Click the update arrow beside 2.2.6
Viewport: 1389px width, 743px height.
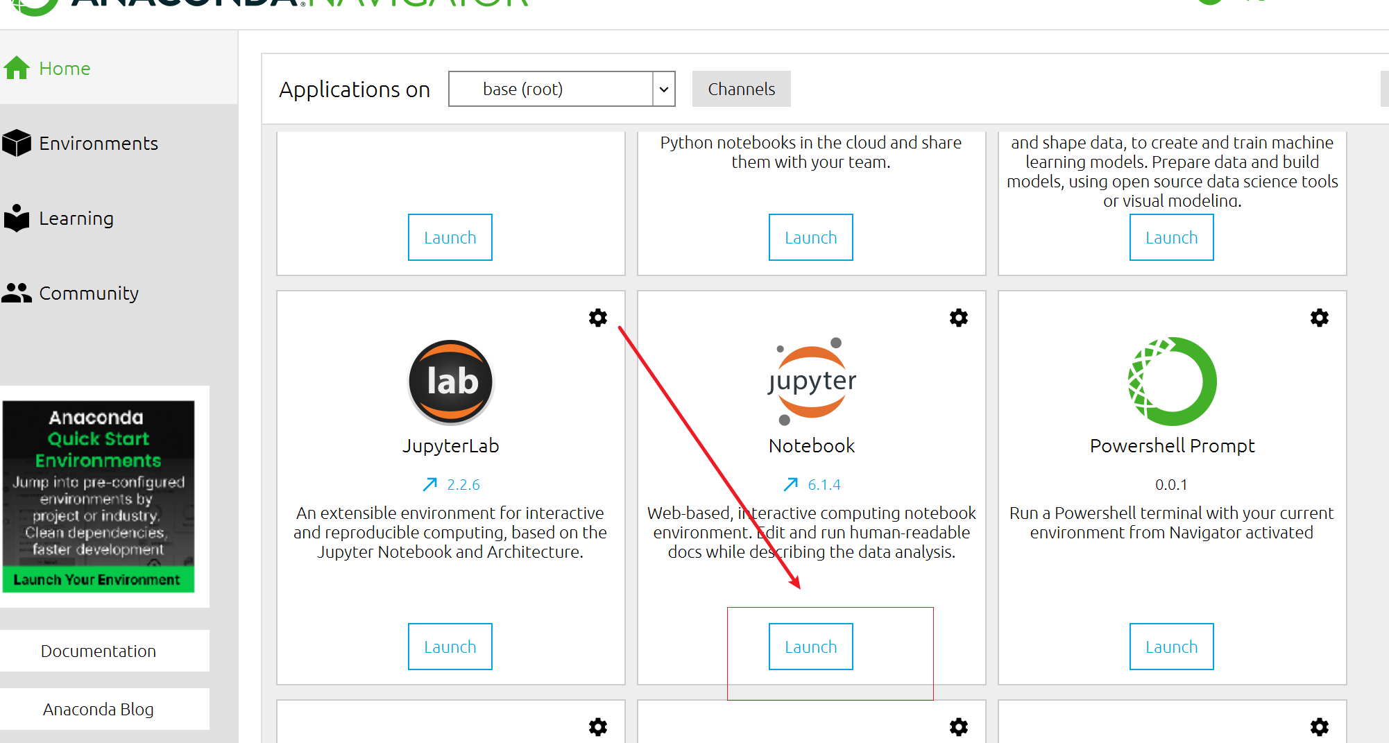coord(430,484)
